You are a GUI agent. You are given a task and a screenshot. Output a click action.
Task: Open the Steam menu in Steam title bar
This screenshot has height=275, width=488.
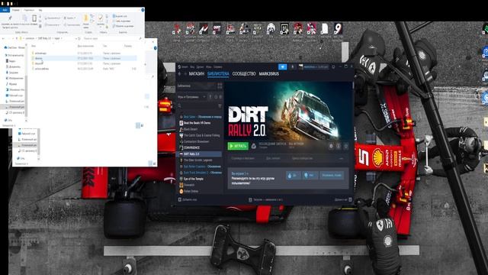click(185, 66)
